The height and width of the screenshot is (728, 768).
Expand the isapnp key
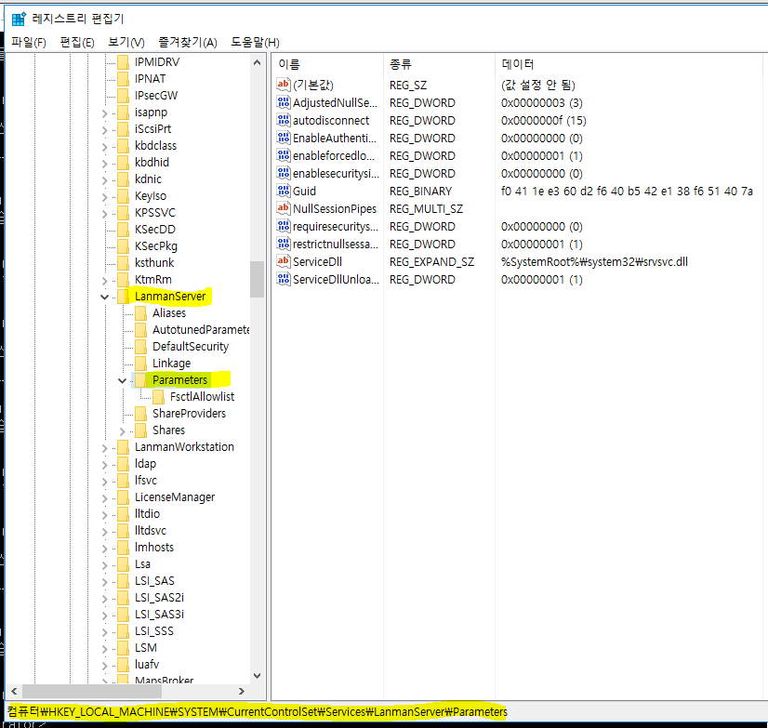pyautogui.click(x=104, y=113)
